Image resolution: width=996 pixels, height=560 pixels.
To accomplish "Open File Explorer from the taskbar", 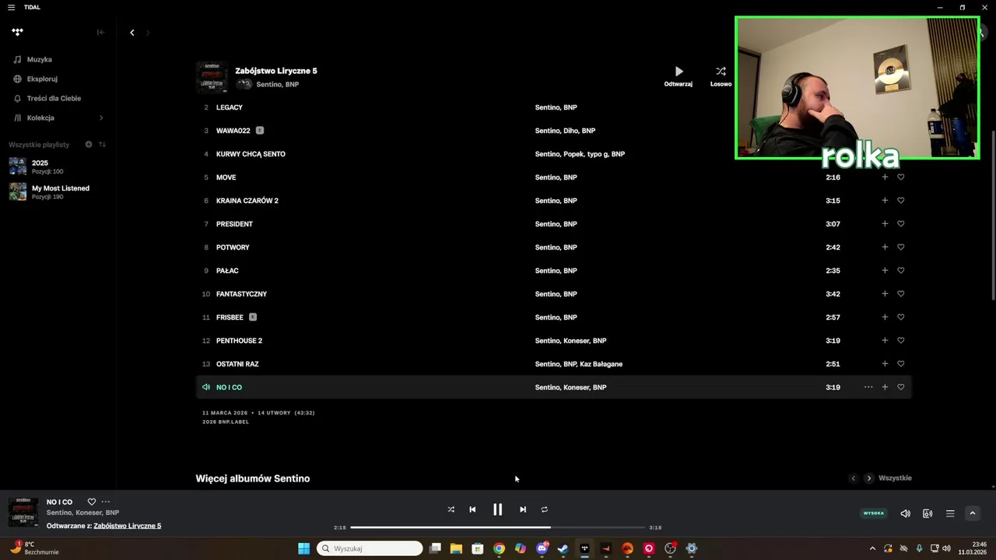I will tap(456, 548).
